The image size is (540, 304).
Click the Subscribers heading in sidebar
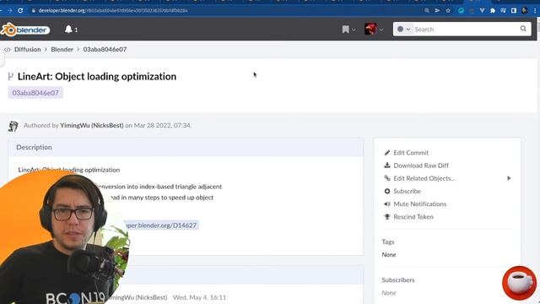[398, 280]
